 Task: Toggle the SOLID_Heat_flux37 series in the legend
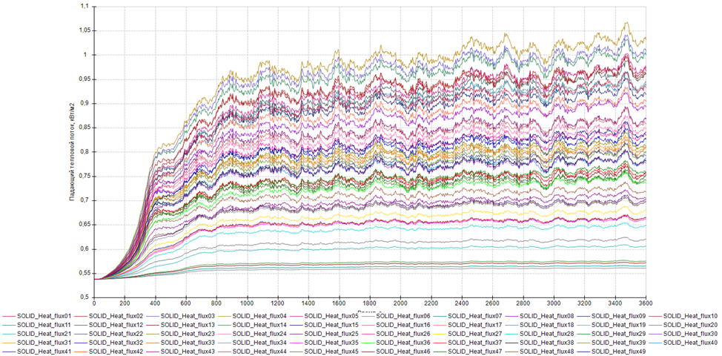coord(475,343)
